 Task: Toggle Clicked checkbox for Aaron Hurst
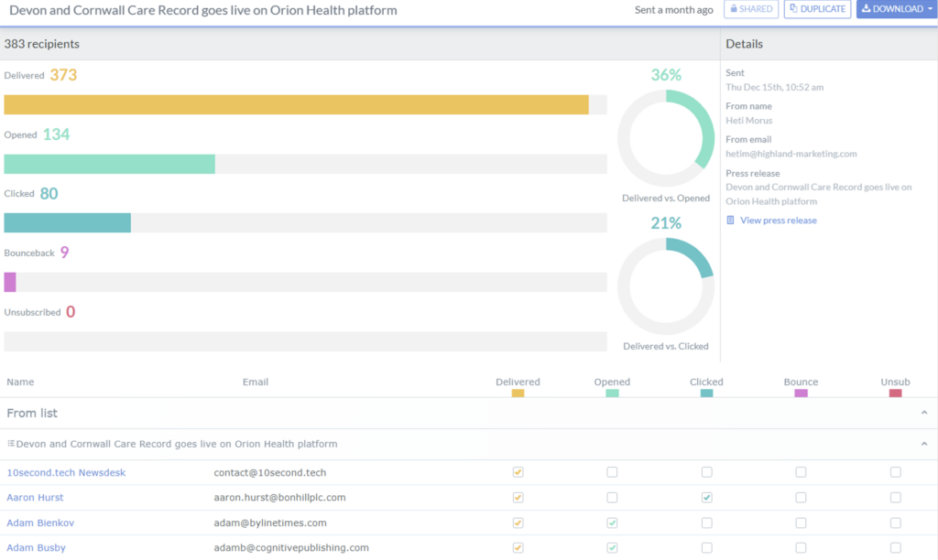(x=706, y=498)
